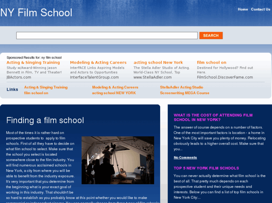The image size is (272, 203).
Task: Focus the search input field
Action: [x=107, y=35]
